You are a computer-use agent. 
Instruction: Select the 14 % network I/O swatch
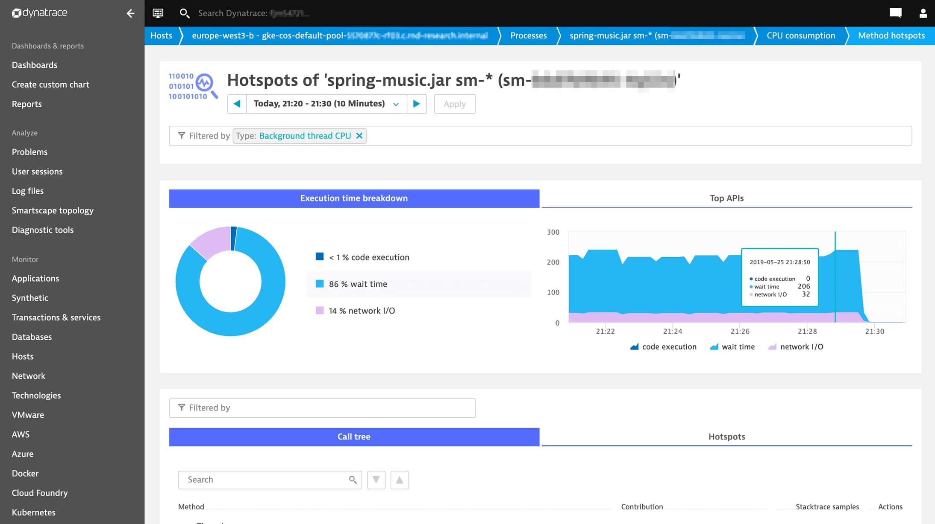pyautogui.click(x=320, y=310)
